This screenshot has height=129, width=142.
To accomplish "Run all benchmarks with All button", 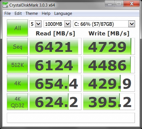I will click(x=17, y=28).
